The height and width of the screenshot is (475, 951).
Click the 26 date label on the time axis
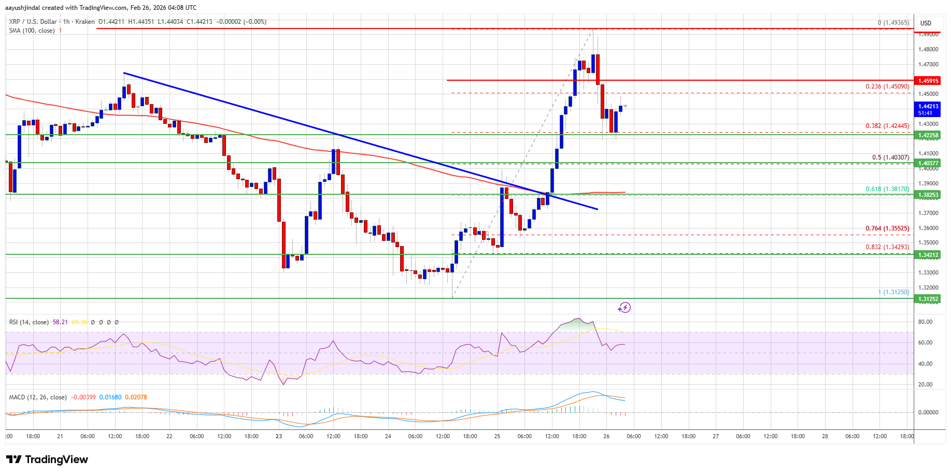606,437
